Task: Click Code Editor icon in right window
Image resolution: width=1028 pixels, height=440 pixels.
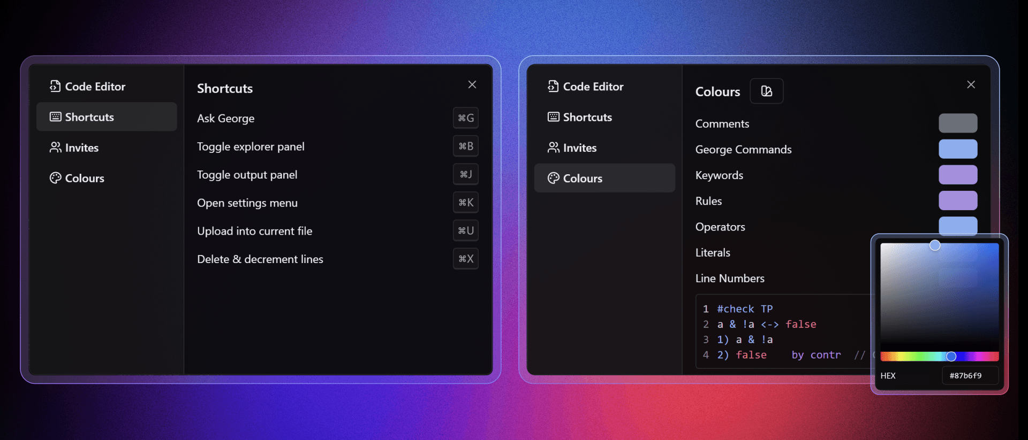Action: point(553,86)
